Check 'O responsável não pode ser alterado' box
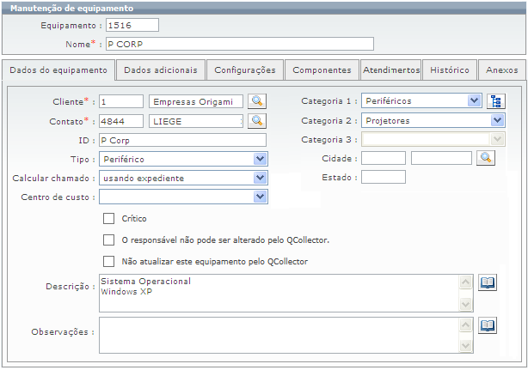This screenshot has width=528, height=370. click(108, 240)
